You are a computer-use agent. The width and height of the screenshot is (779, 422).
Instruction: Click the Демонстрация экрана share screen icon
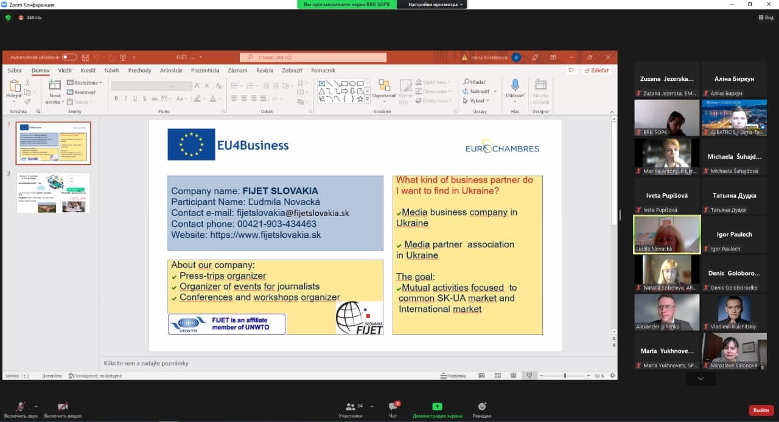point(437,407)
